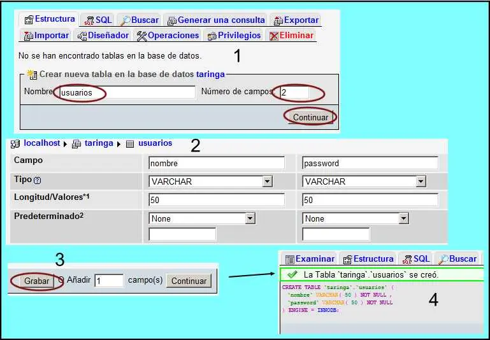Click the Número de campos field
The image size is (490, 340).
point(294,92)
